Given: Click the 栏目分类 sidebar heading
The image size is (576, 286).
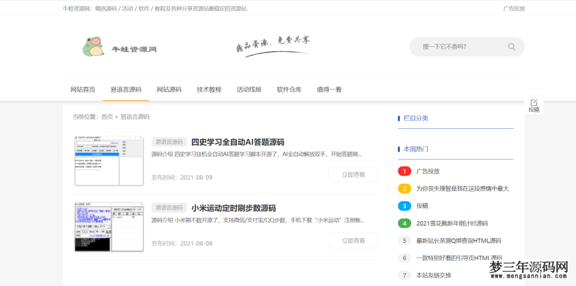Looking at the screenshot, I should 416,118.
